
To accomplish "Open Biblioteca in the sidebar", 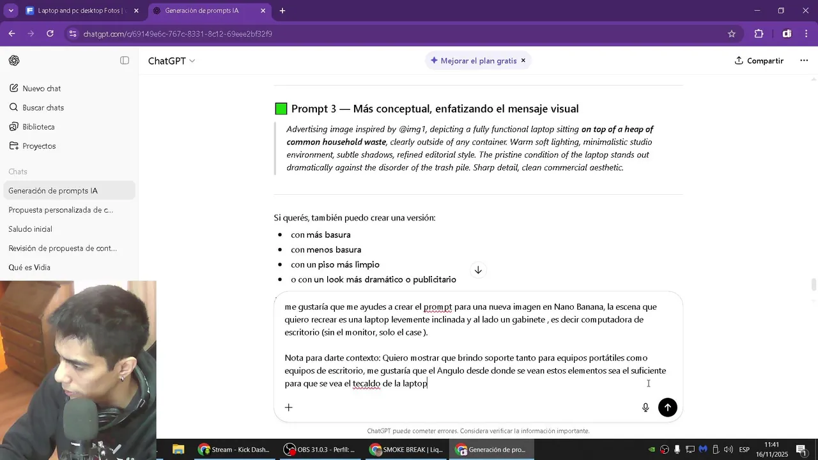I will click(x=69, y=127).
